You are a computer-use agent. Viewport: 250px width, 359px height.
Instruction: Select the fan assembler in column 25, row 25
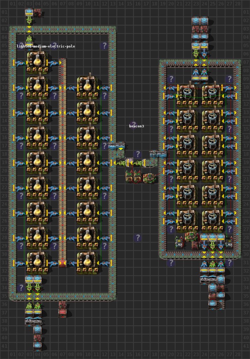[213, 221]
